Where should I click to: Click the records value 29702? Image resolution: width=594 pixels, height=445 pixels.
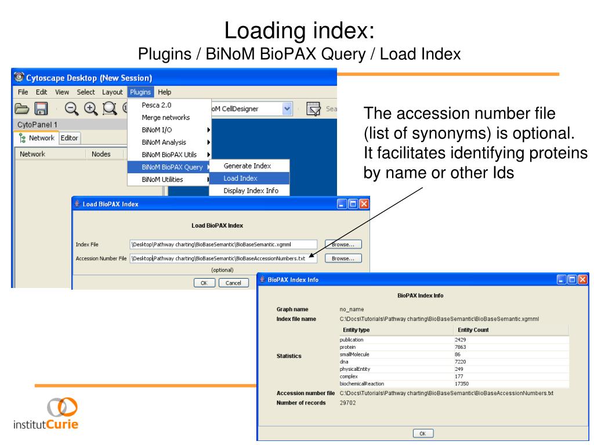(348, 403)
